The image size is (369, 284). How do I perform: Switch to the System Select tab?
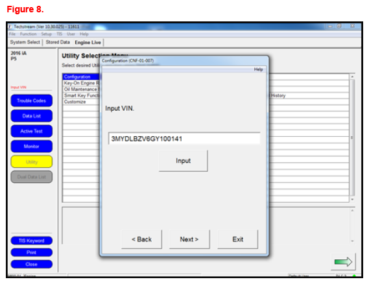pyautogui.click(x=25, y=42)
